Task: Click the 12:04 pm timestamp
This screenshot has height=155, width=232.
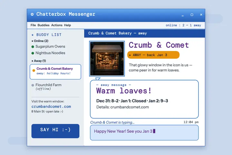Action: [191, 122]
